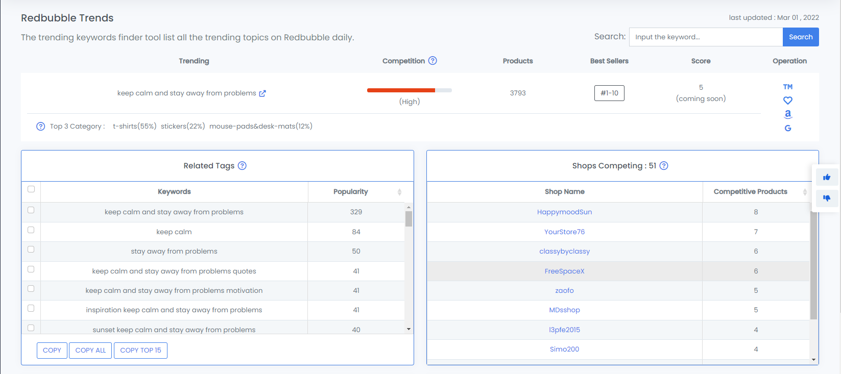
Task: Open the MDsshop shop link
Action: coord(564,310)
